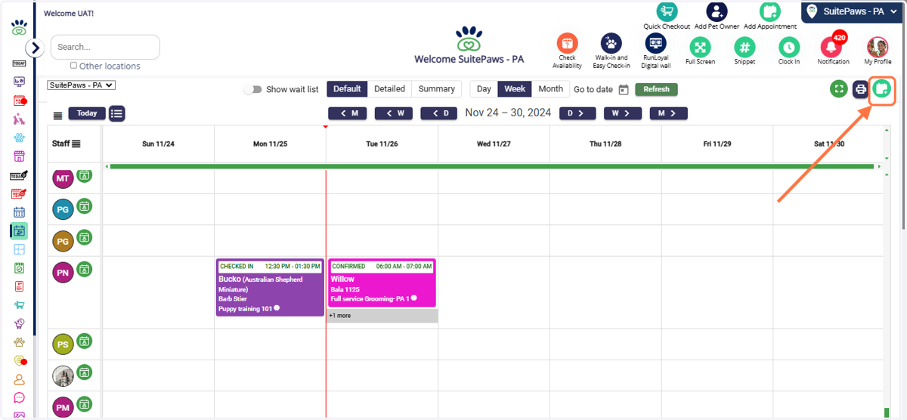The width and height of the screenshot is (907, 420).
Task: Click the TODAY sidebar icon without the pen
Action: tap(20, 63)
